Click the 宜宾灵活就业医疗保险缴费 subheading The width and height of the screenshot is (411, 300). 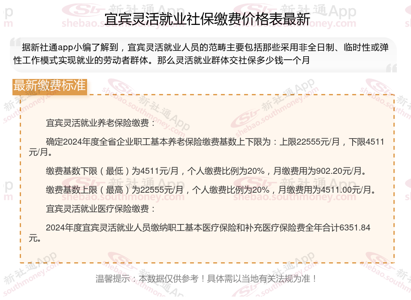(101, 209)
